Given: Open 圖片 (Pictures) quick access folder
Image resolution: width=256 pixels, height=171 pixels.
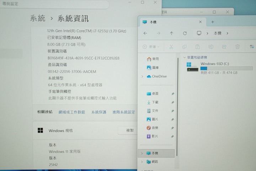Looking at the screenshot, I should point(153,119).
